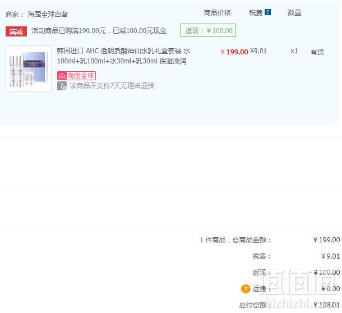Click the orange shipping fee help icon
The image size is (342, 313).
tap(246, 289)
